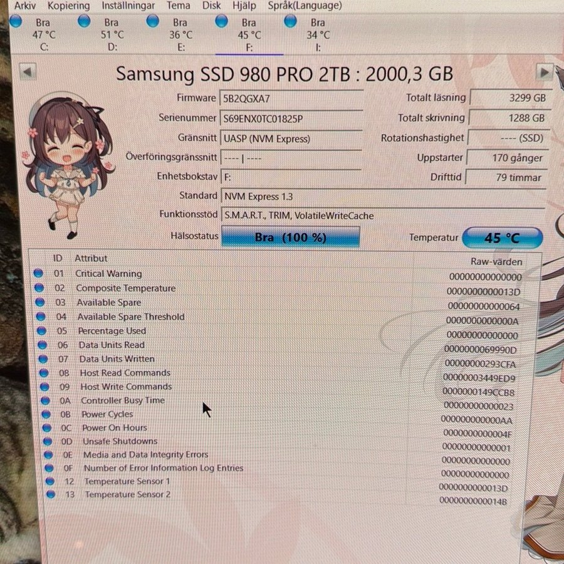The width and height of the screenshot is (564, 564).
Task: Select the Unsafe Shutdowns attribute row
Action: click(x=120, y=441)
